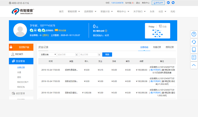Click the customer service headset icon
The height and width of the screenshot is (117, 198).
click(x=194, y=42)
